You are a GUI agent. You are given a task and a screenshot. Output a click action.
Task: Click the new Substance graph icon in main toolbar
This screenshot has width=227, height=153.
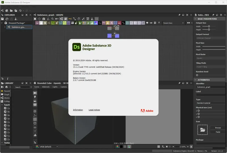pyautogui.click(x=2, y=11)
